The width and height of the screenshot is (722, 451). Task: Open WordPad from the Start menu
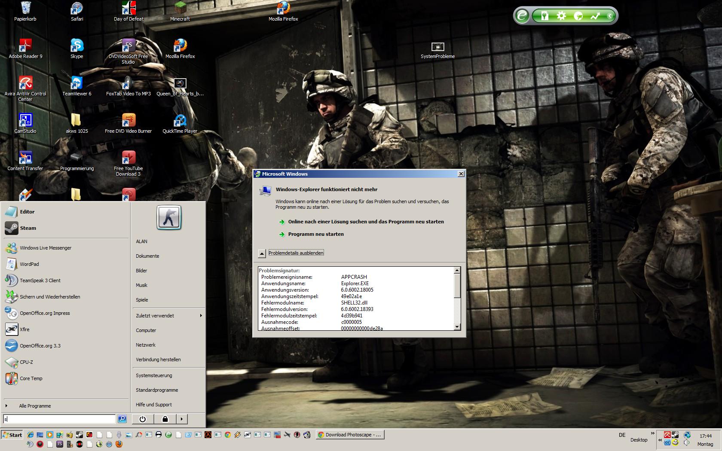[x=66, y=264]
